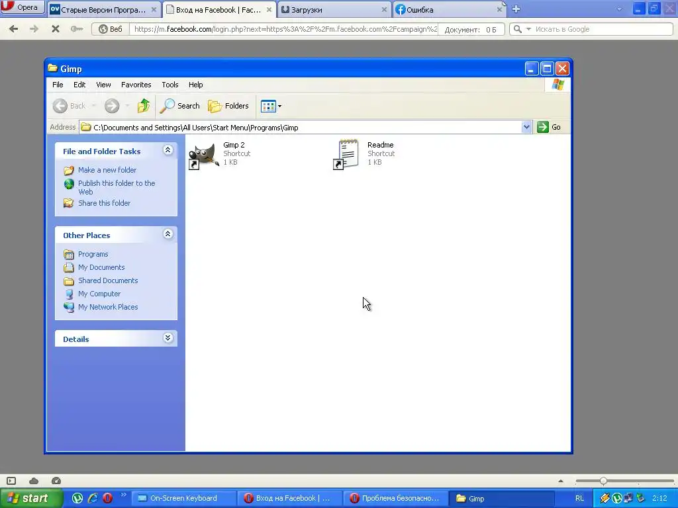Switch to Ошибка tab
The image size is (678, 508).
[x=450, y=9]
